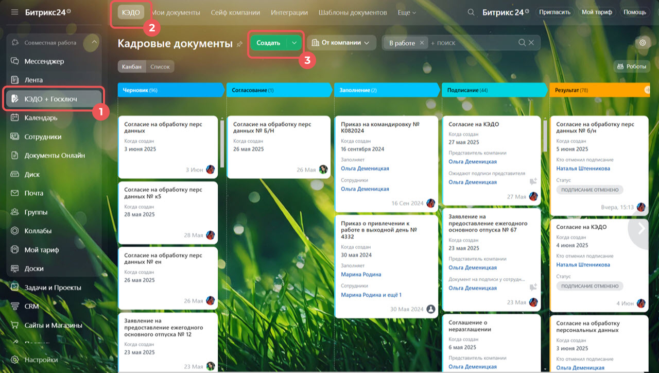The image size is (659, 373).
Task: Click the search magnifier in top bar
Action: [471, 12]
